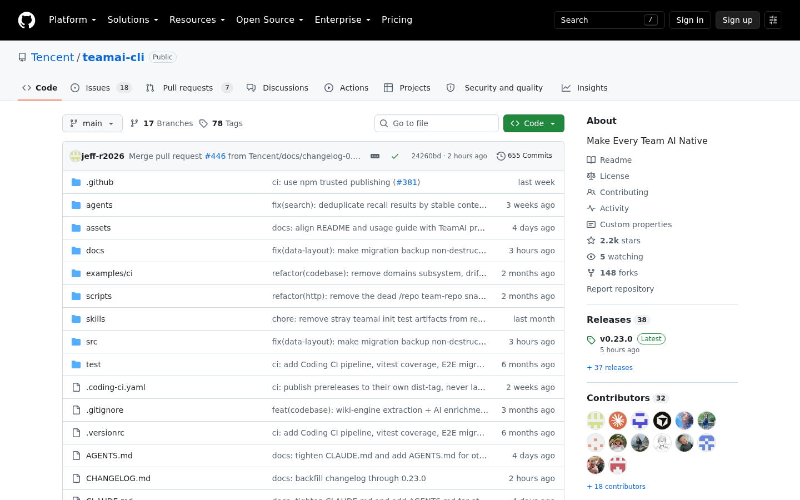Image resolution: width=800 pixels, height=500 pixels.
Task: Expand the Solutions menu
Action: point(133,20)
